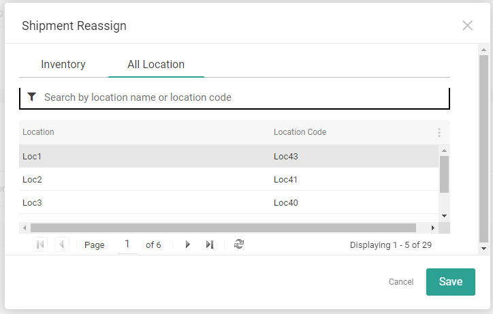The image size is (493, 314).
Task: Switch to the Inventory tab
Action: pos(63,64)
